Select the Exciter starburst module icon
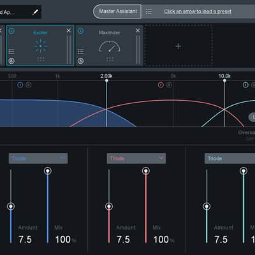This screenshot has width=255, height=255. 40,46
